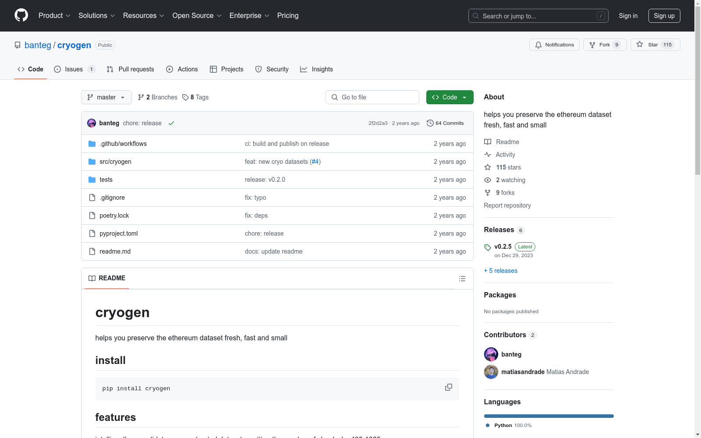The width and height of the screenshot is (701, 438).
Task: Open the poetry.lock file
Action: (114, 215)
